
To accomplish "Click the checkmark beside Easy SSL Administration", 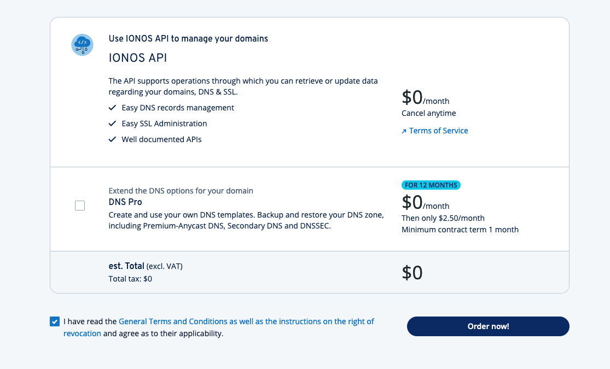I will click(113, 124).
